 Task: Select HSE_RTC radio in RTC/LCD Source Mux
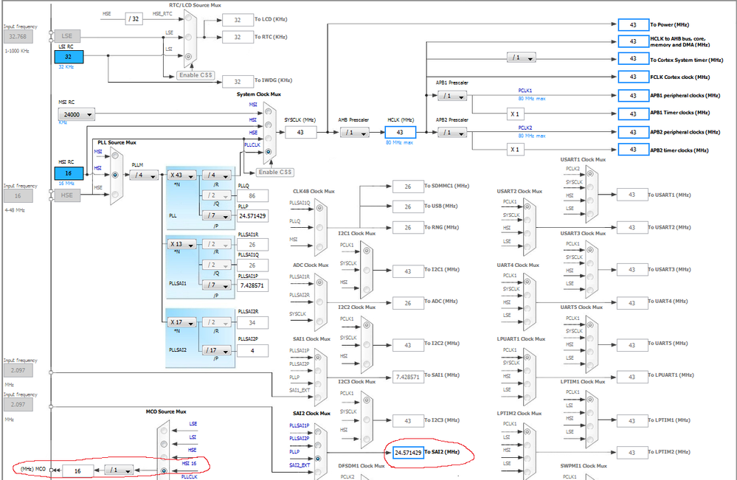click(x=188, y=18)
